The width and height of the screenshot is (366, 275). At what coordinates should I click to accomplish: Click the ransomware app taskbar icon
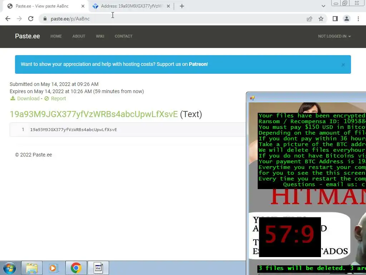(98, 268)
